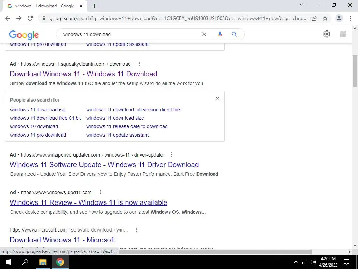This screenshot has height=269, width=358.
Task: Search windows 10 download
Action: 34,126
